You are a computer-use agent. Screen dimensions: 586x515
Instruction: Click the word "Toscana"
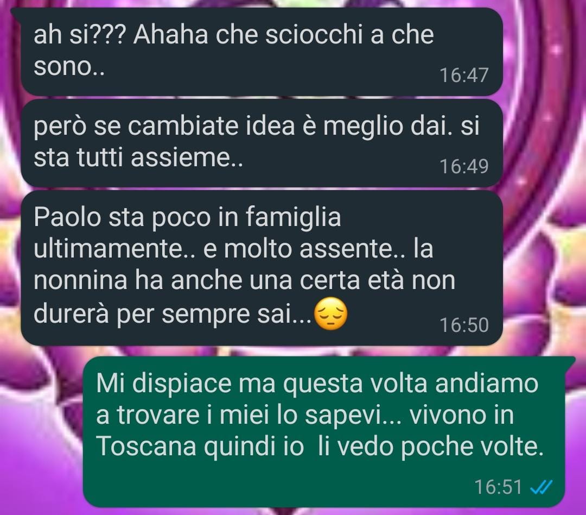pyautogui.click(x=146, y=446)
